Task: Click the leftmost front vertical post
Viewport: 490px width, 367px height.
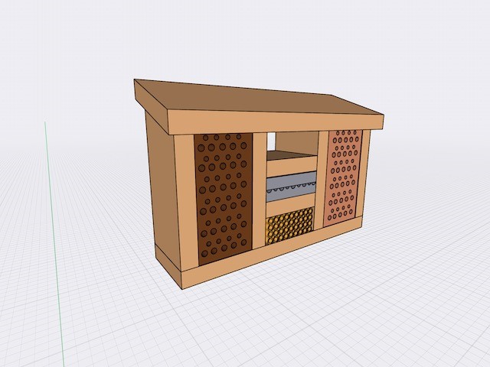Action: (185, 203)
